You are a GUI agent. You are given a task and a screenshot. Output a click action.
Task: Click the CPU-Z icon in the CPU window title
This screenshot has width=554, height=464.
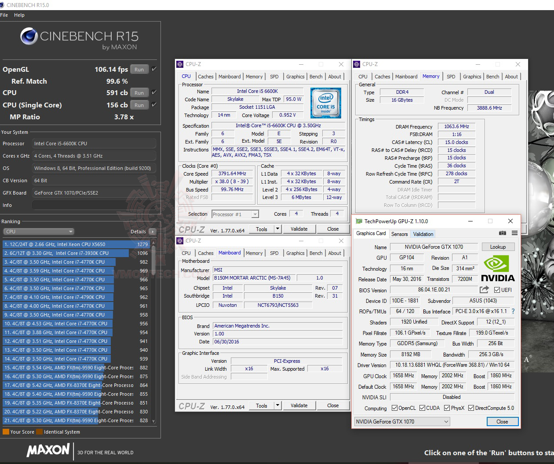(180, 64)
